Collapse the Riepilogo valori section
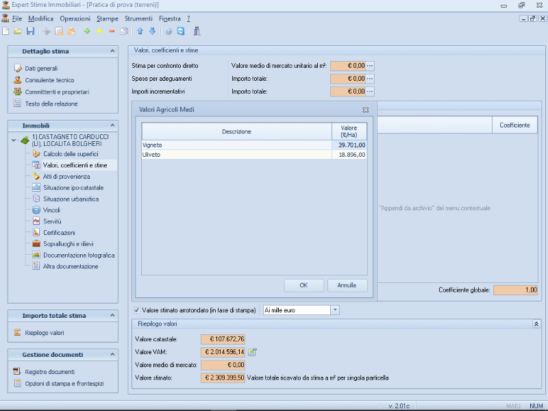 536,324
